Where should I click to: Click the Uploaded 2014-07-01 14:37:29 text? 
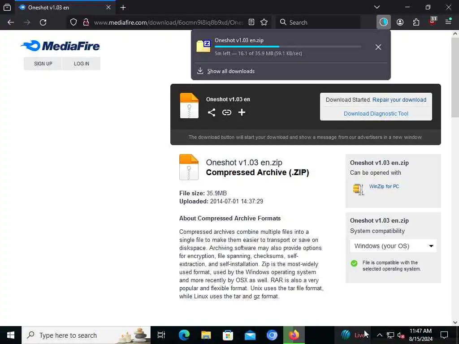pos(221,201)
